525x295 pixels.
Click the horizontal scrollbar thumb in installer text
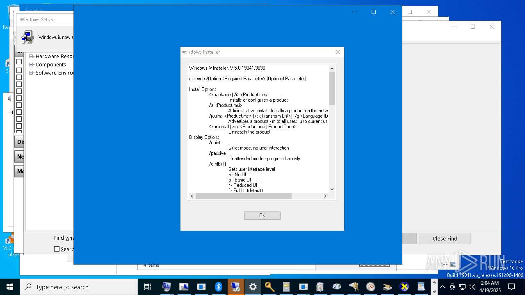(x=243, y=196)
